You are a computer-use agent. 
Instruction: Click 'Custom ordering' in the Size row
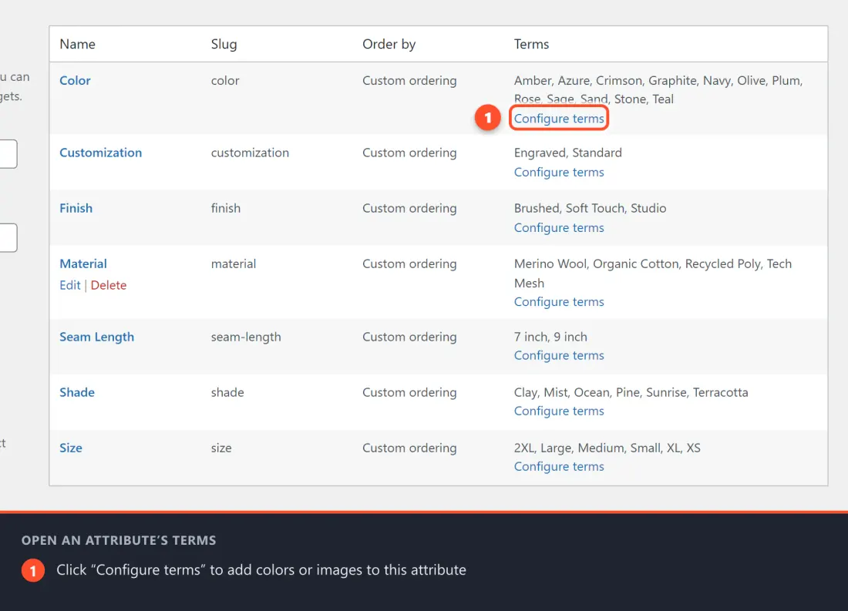tap(409, 448)
